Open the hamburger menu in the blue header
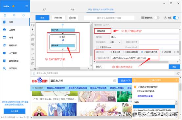 (x=27, y=6)
